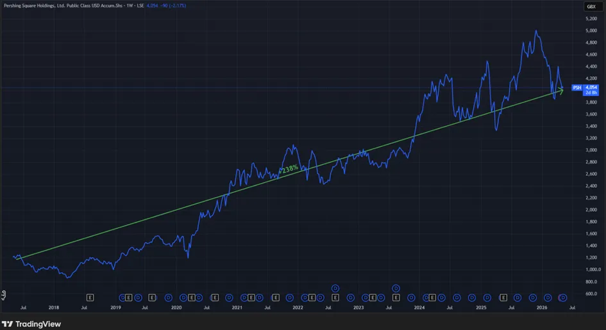The image size is (606, 330).
Task: Click the 600.0 price scale label
Action: (591, 294)
